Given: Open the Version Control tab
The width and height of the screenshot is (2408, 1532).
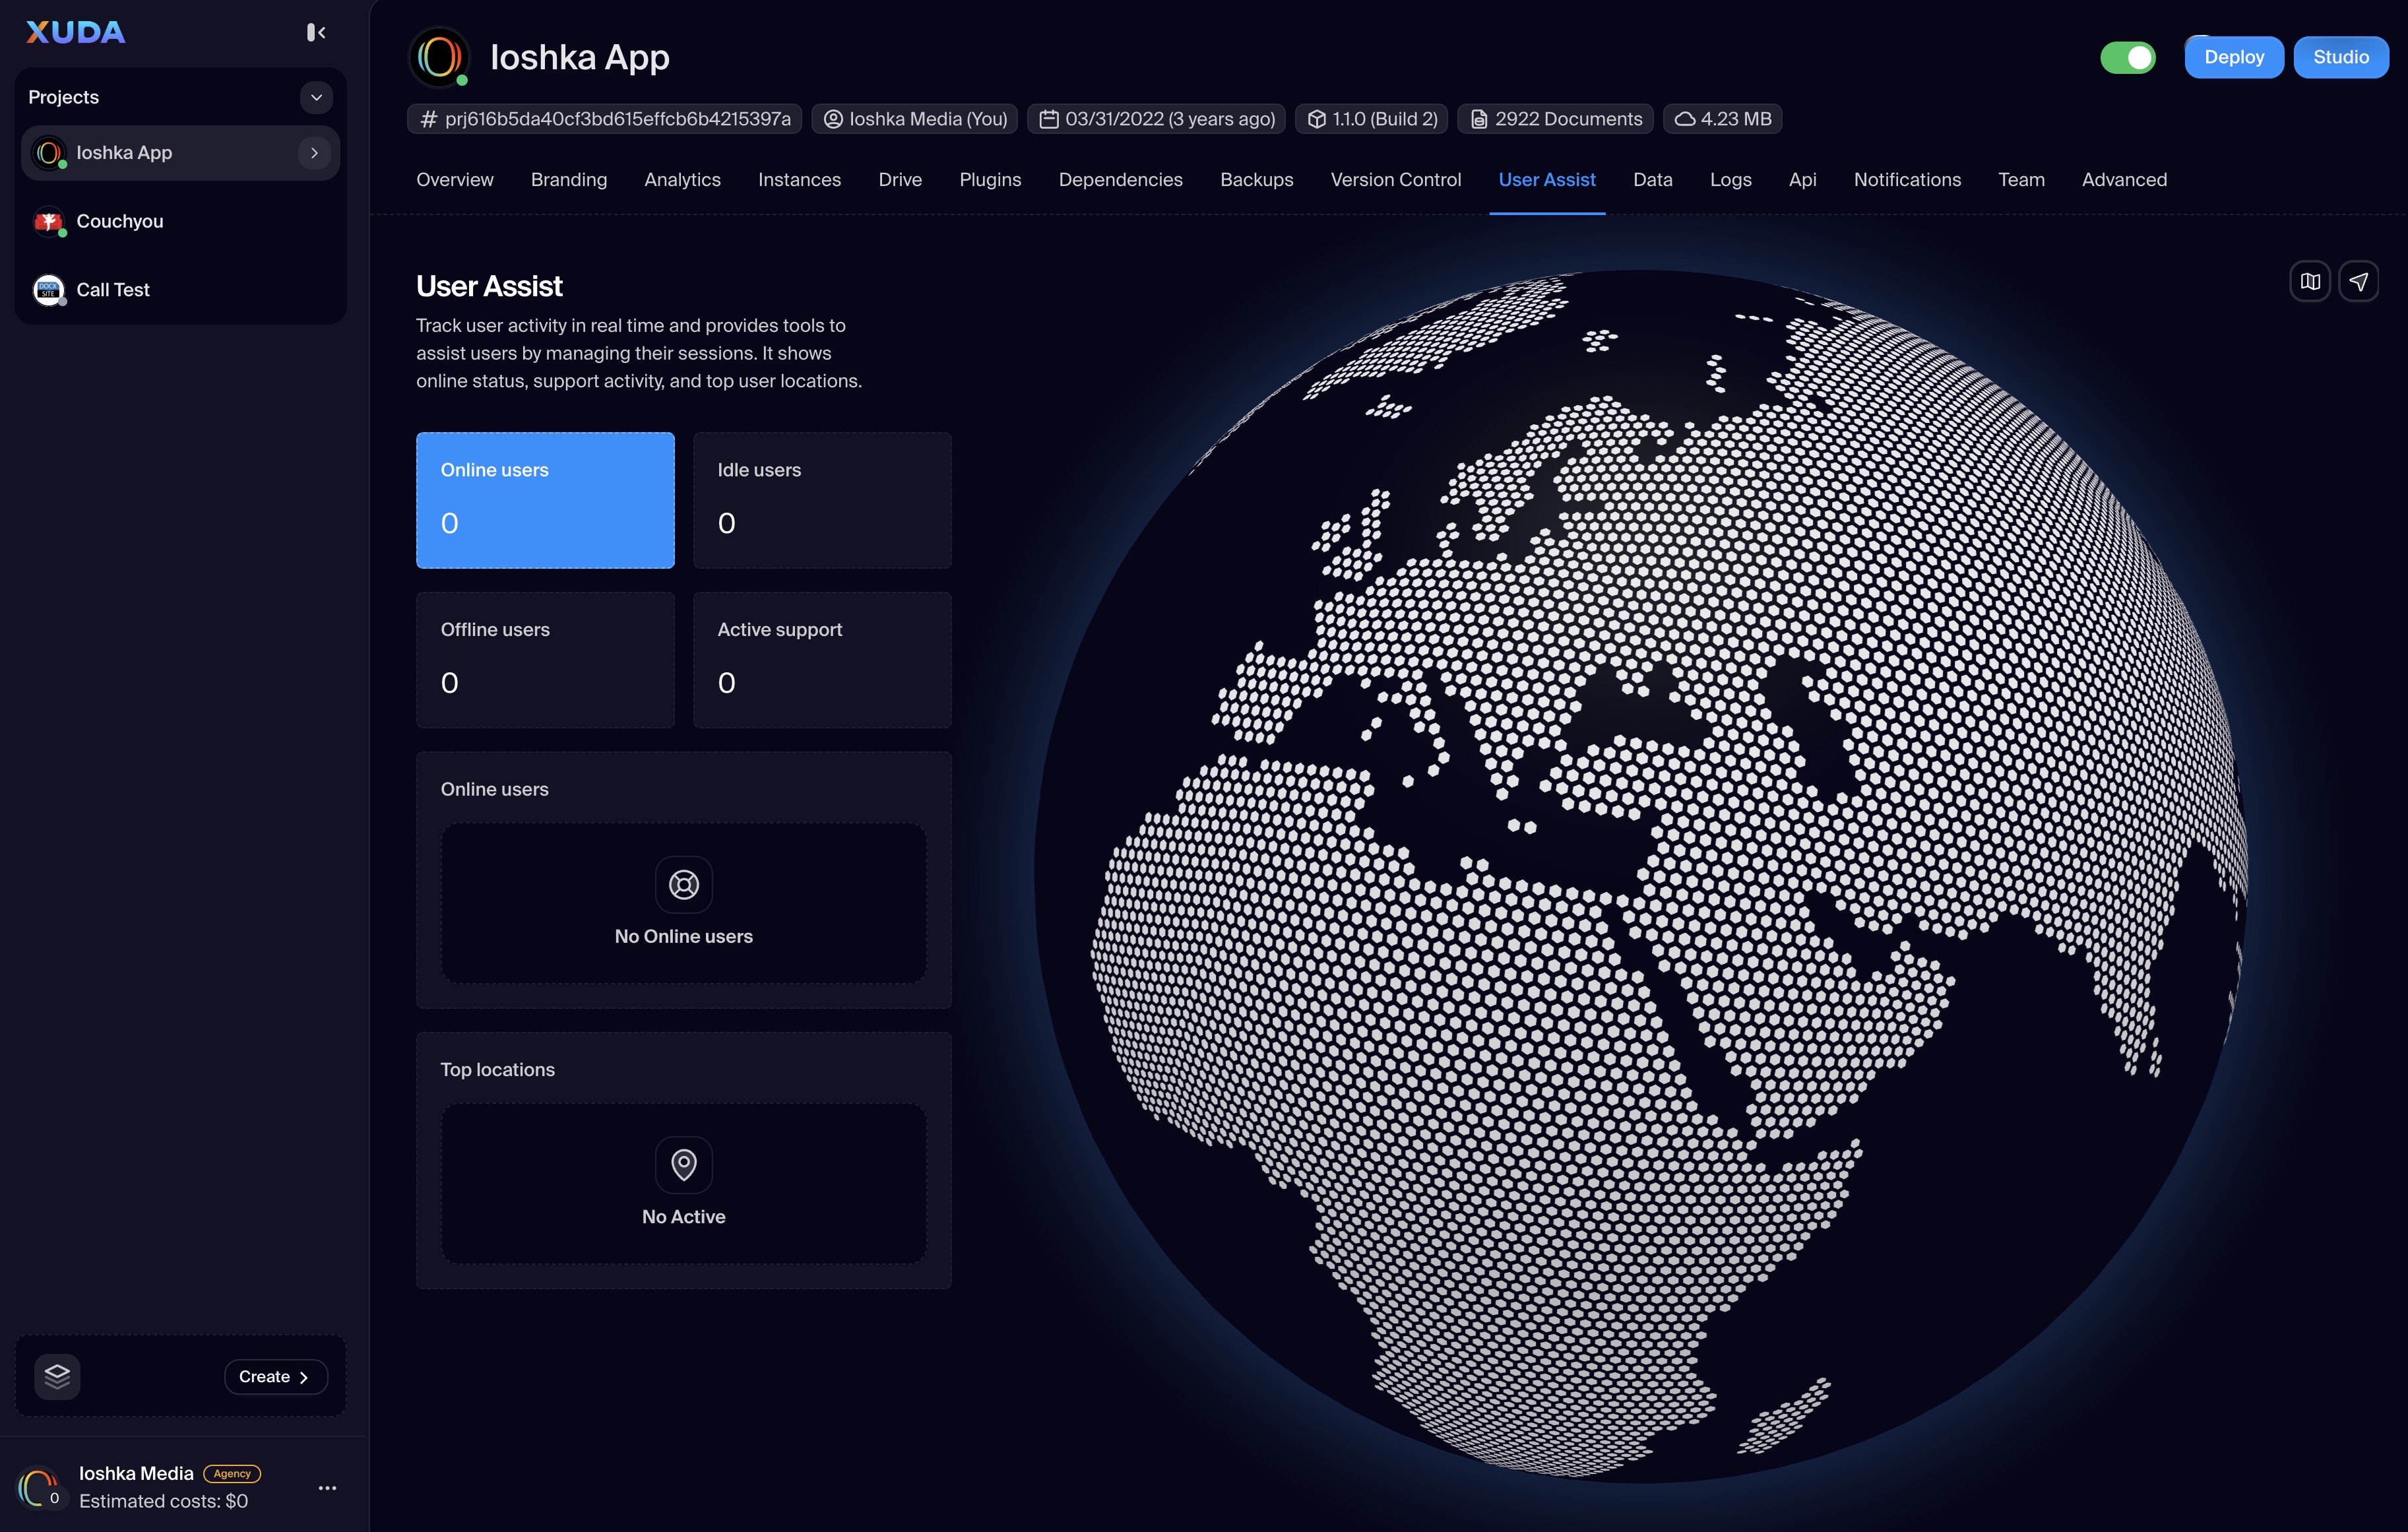Looking at the screenshot, I should [1395, 180].
